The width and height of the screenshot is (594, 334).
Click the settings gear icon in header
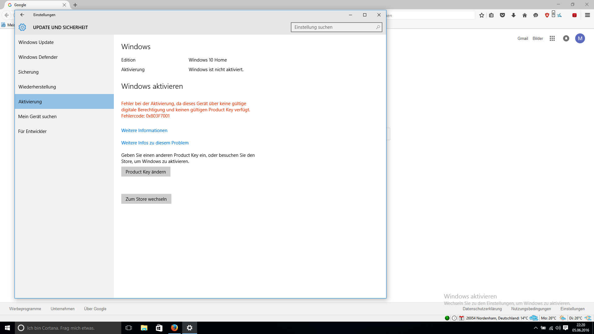22,27
